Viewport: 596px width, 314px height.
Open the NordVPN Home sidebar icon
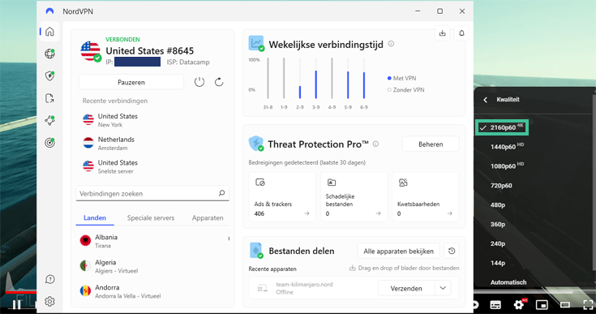coord(49,32)
